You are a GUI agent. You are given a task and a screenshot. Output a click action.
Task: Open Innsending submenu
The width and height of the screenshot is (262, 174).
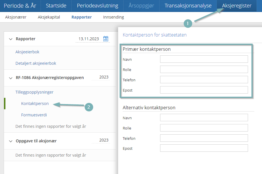pos(114,17)
